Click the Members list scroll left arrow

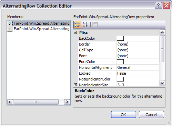pos(10,102)
